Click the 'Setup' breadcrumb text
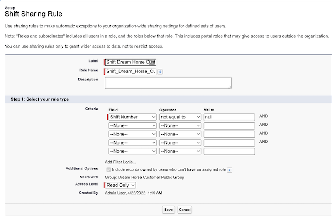This screenshot has height=217, width=332. tap(10, 8)
